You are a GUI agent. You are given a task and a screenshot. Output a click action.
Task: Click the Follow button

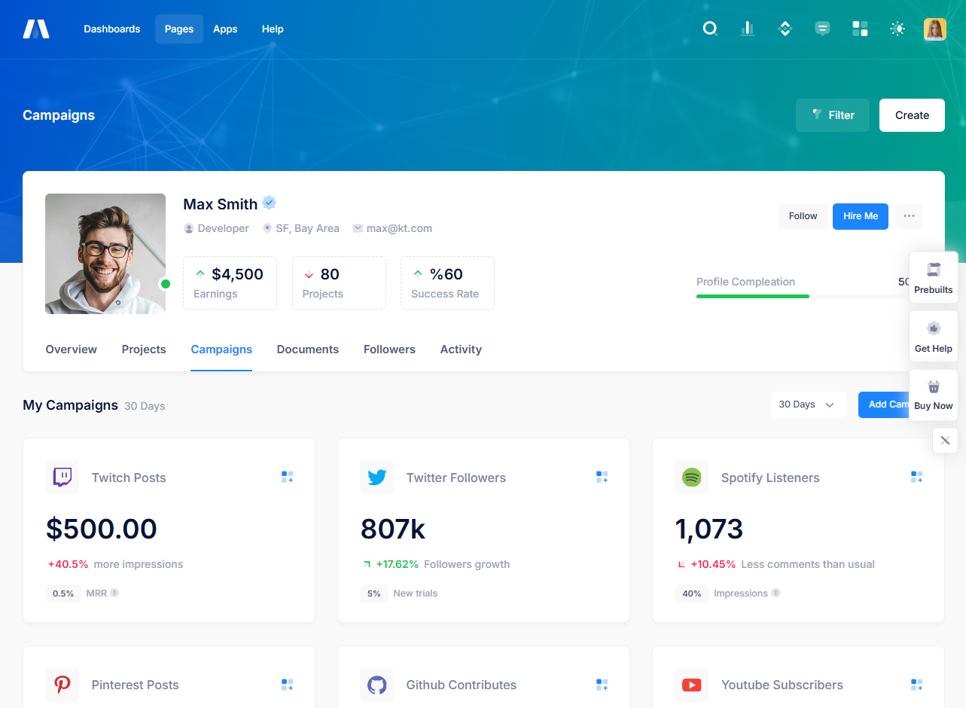[x=803, y=216]
